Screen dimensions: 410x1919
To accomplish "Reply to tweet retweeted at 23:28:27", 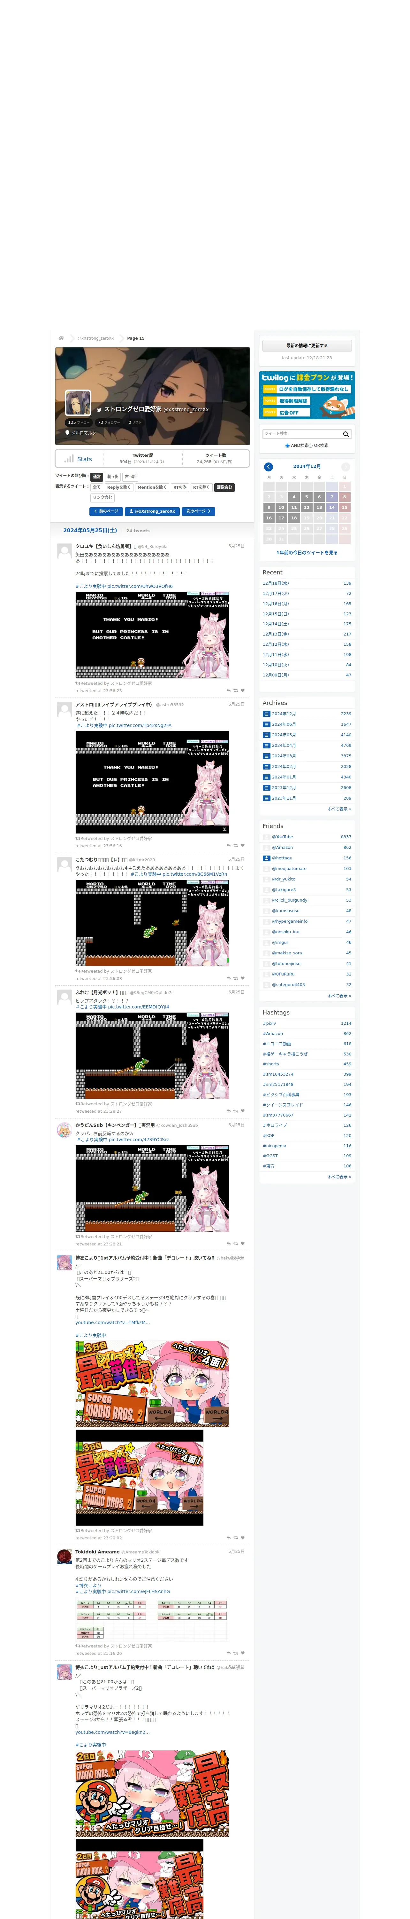I will pyautogui.click(x=228, y=1111).
